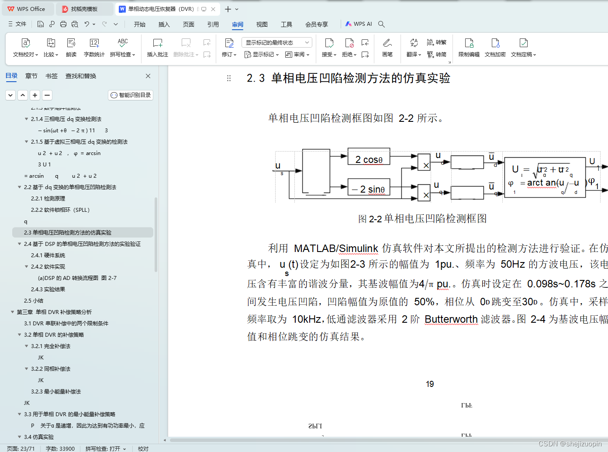608x452 pixels.
Task: Toggle 拼写检查: 打开 in status bar
Action: 106,449
